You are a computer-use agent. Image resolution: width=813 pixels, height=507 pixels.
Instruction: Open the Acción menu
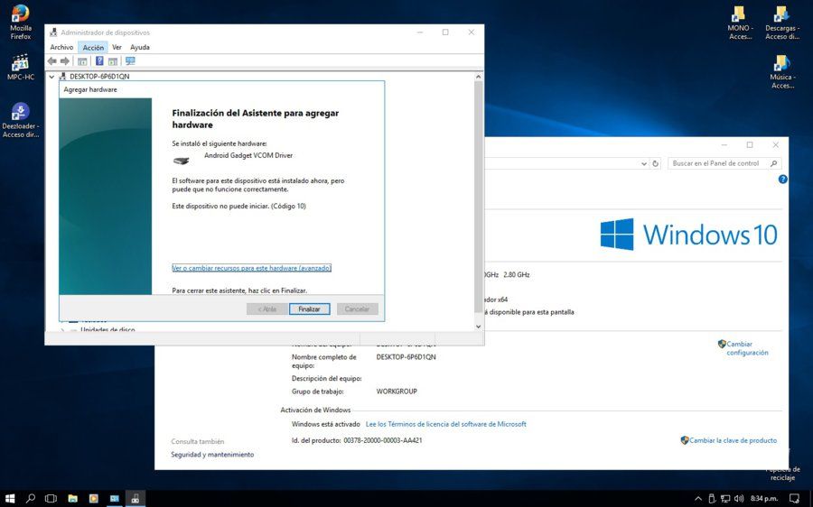93,47
